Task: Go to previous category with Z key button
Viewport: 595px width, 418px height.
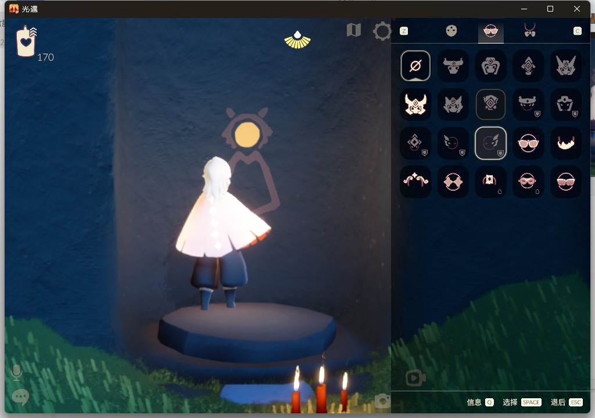Action: coord(404,31)
